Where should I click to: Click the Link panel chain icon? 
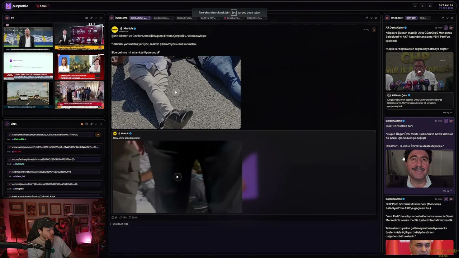7,124
